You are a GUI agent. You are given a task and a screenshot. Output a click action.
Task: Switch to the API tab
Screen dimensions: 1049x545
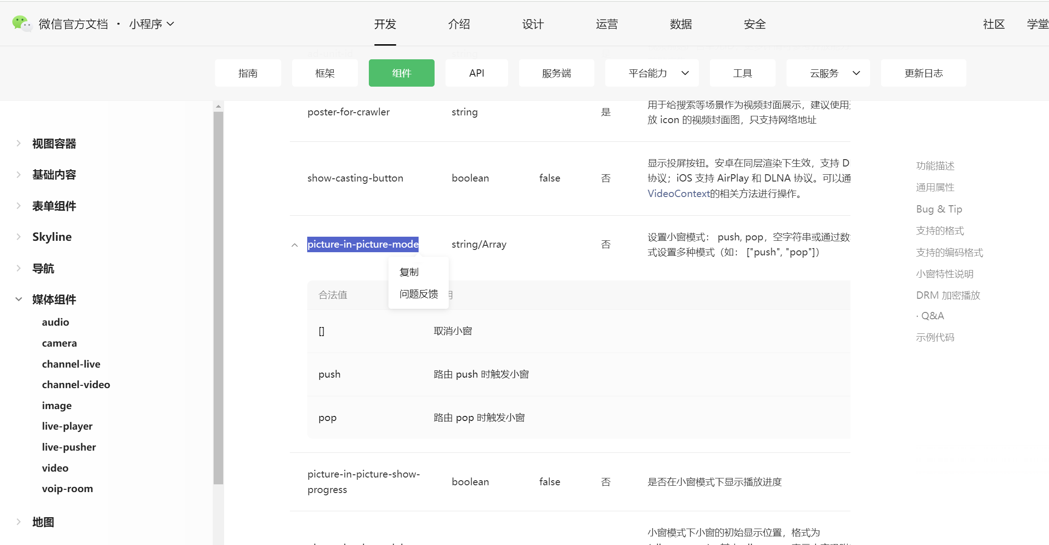click(476, 73)
